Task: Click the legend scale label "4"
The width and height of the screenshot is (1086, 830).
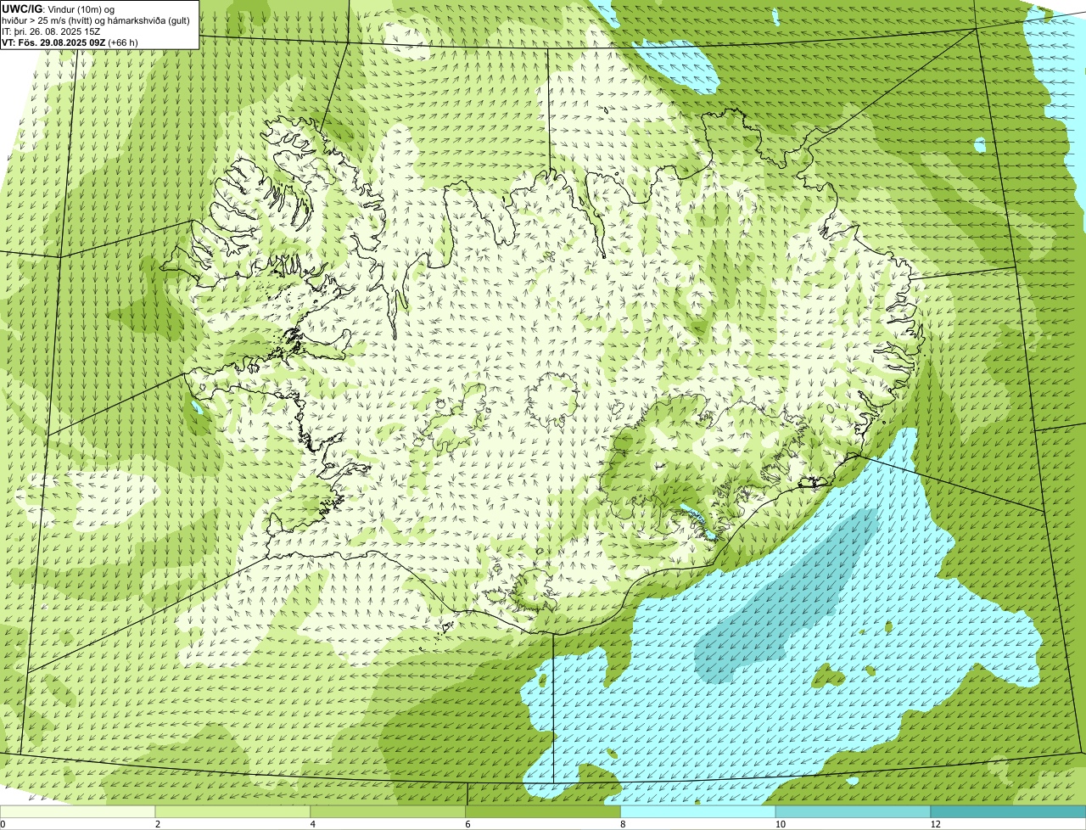Action: 313,824
